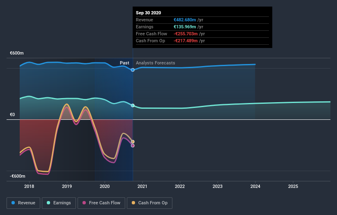This screenshot has width=337, height=215.
Task: Click the pink Free Cash Flow legend dot
Action: click(x=84, y=203)
